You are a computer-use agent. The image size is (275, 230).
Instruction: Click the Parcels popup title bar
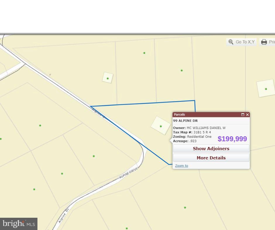pos(211,115)
